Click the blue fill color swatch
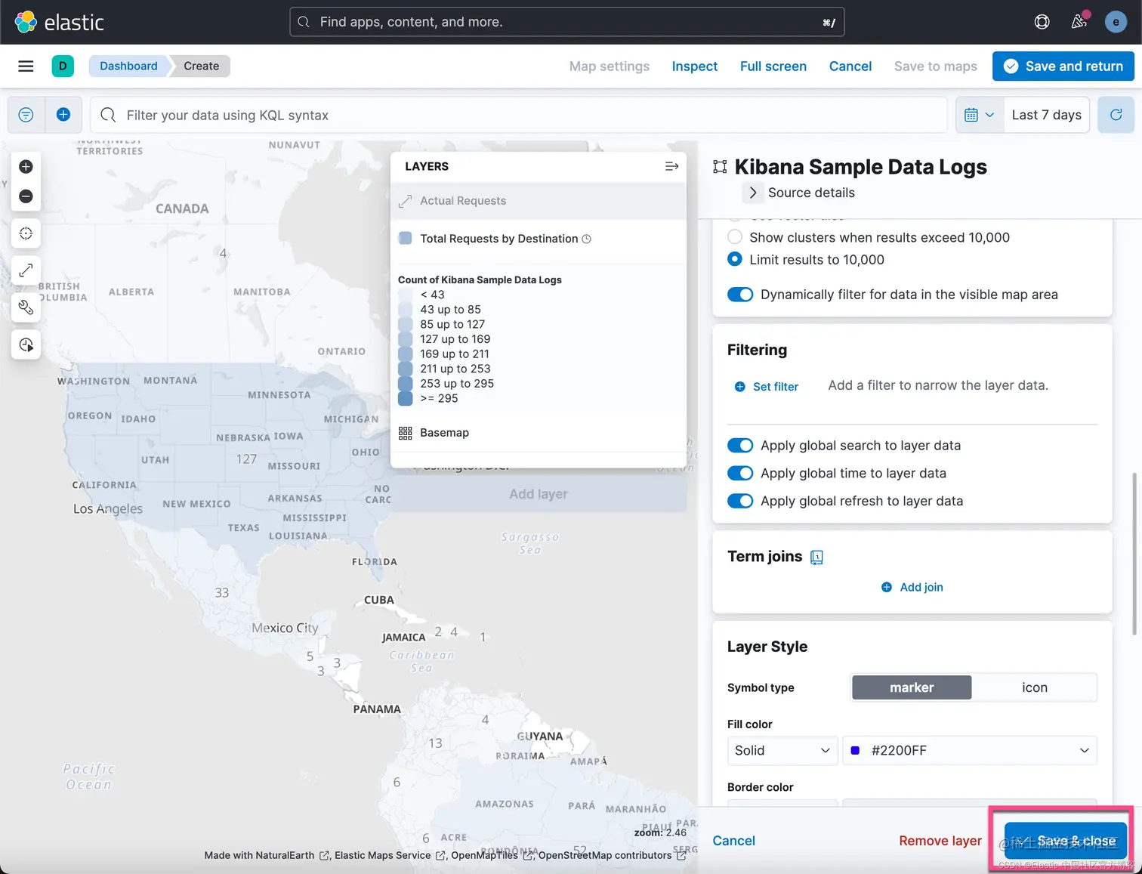 tap(855, 750)
